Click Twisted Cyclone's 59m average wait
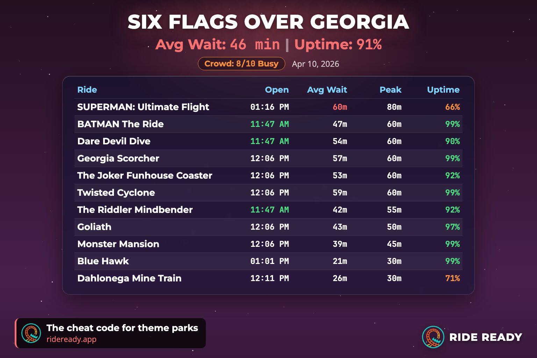The image size is (537, 358). (340, 193)
